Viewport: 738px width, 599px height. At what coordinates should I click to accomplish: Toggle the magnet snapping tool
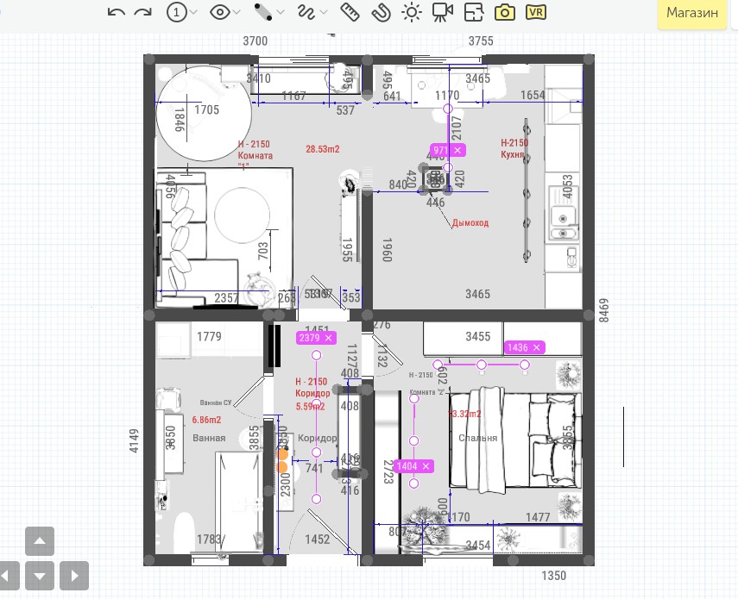[381, 12]
